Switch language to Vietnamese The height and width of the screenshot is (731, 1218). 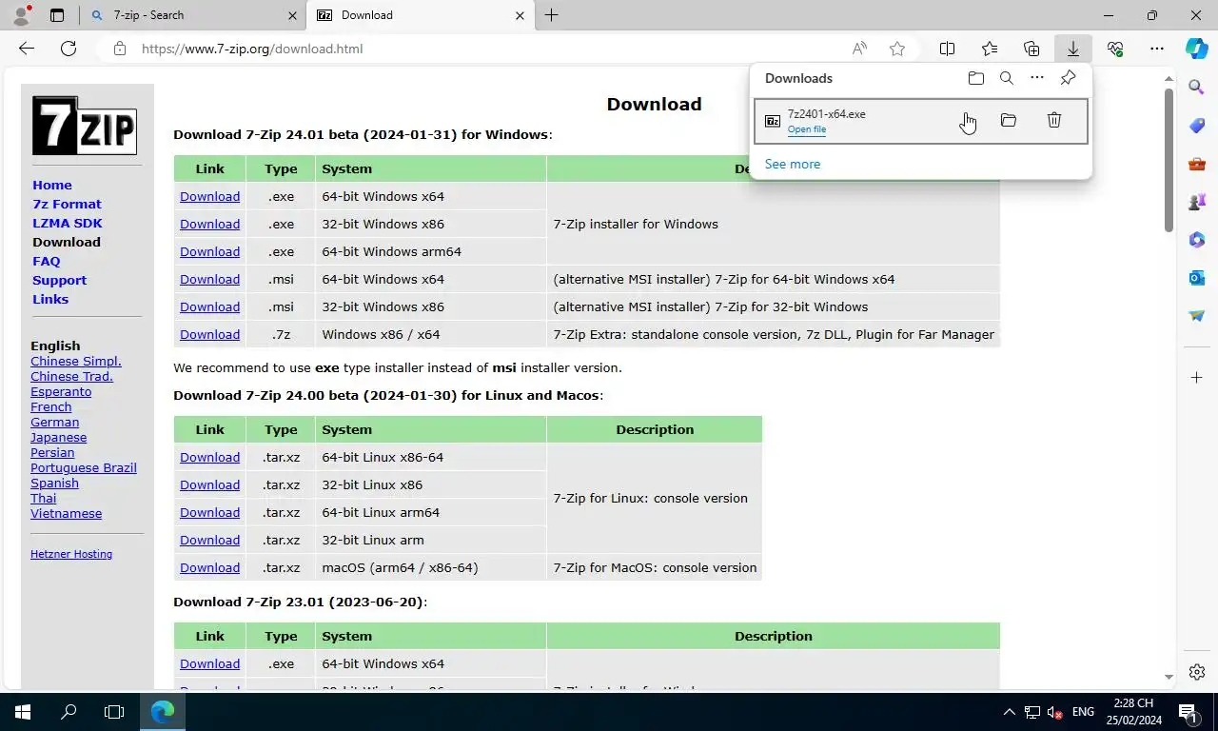(66, 513)
